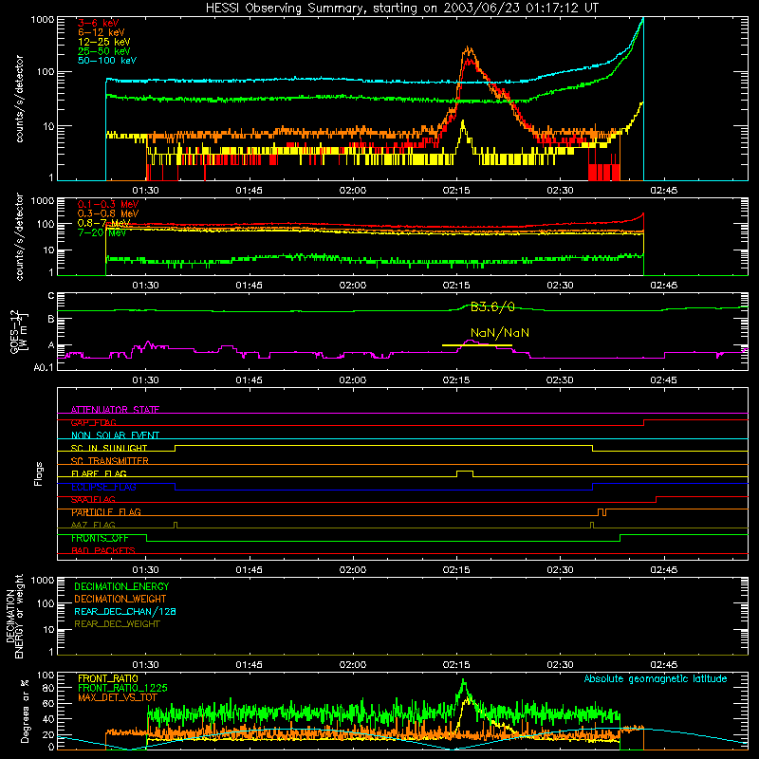Viewport: 759px width, 759px height.
Task: Click the "25-50 keV" legend entry
Action: [103, 51]
